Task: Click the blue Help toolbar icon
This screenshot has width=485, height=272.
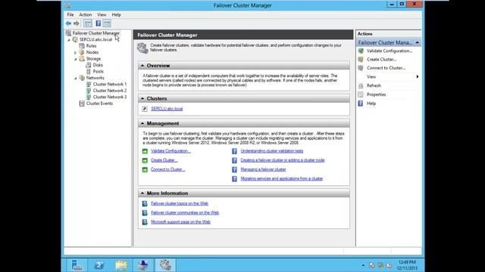Action: pos(98,23)
